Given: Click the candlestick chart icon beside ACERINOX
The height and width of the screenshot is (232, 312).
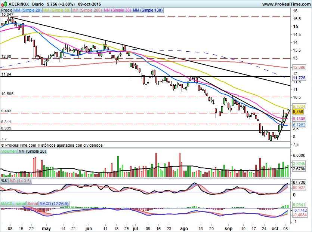Looking at the screenshot, I should 4,4.
